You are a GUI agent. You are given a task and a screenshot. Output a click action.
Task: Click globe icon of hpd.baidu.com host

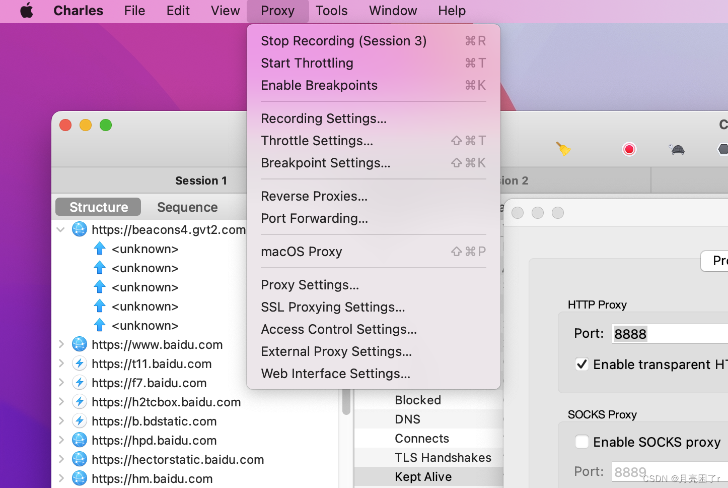[x=80, y=440]
